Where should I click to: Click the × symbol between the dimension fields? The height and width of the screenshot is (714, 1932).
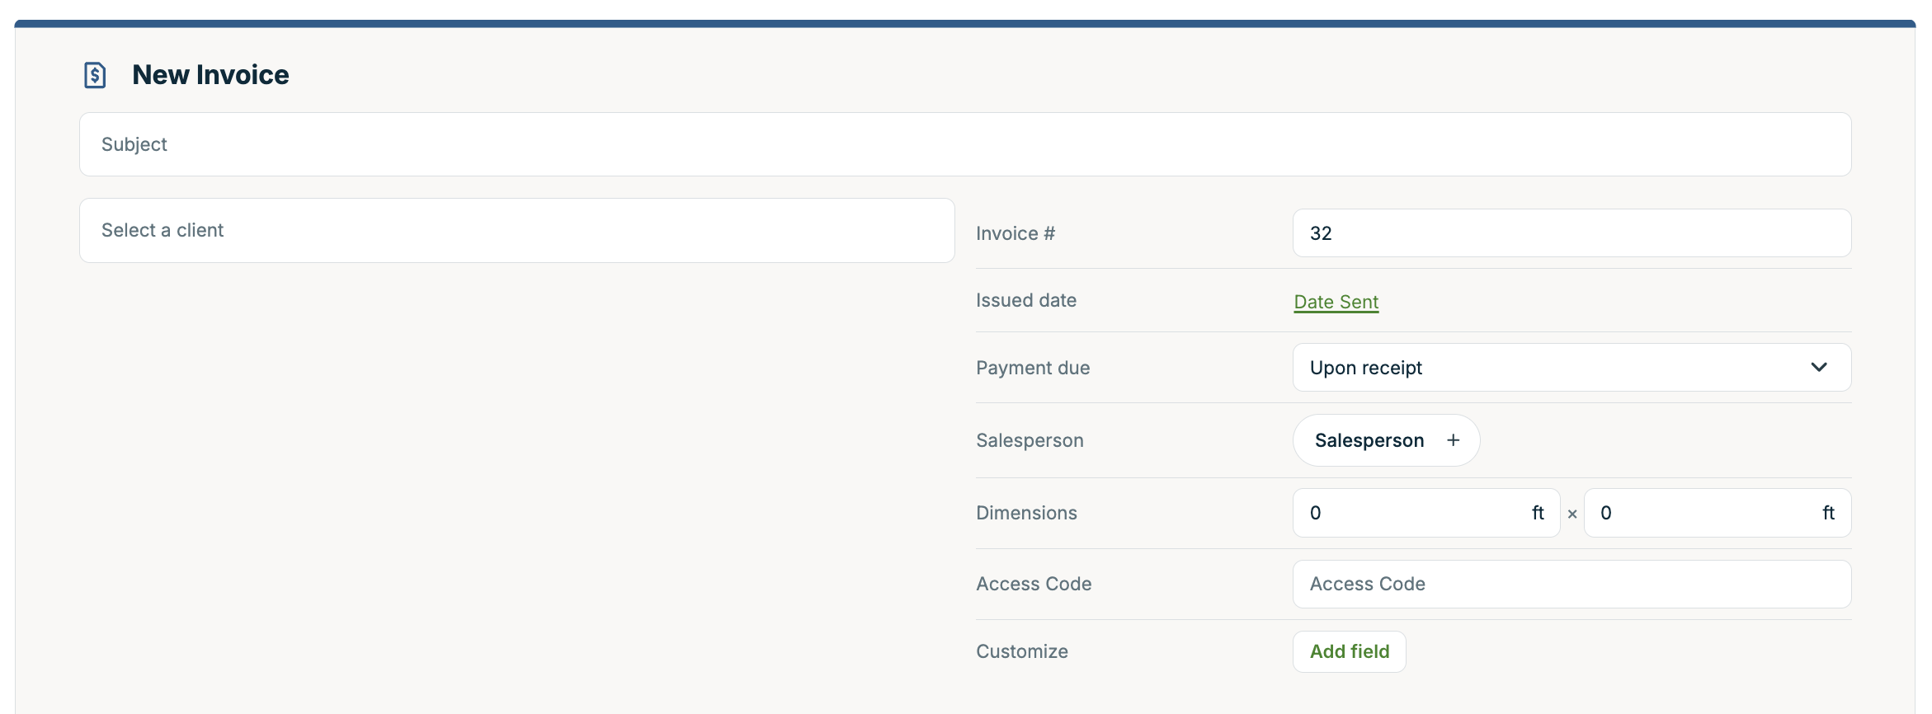[1572, 514]
